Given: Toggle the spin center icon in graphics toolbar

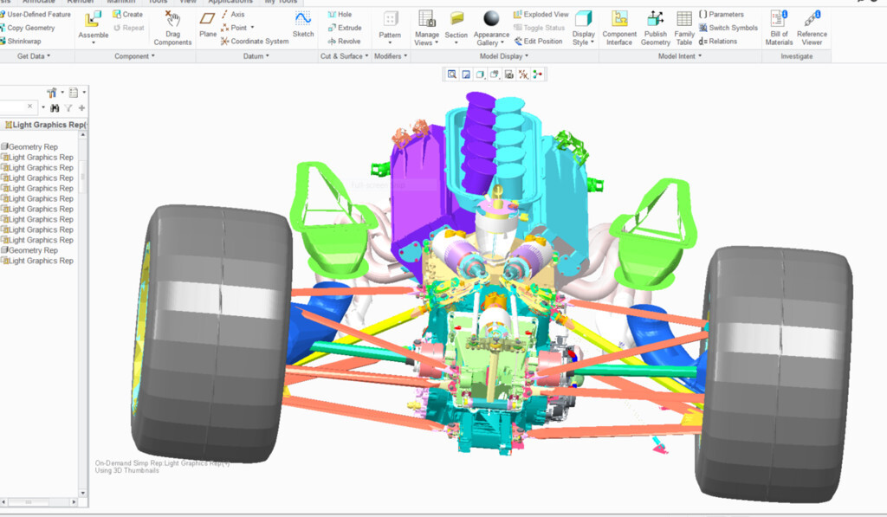Looking at the screenshot, I should coord(537,74).
